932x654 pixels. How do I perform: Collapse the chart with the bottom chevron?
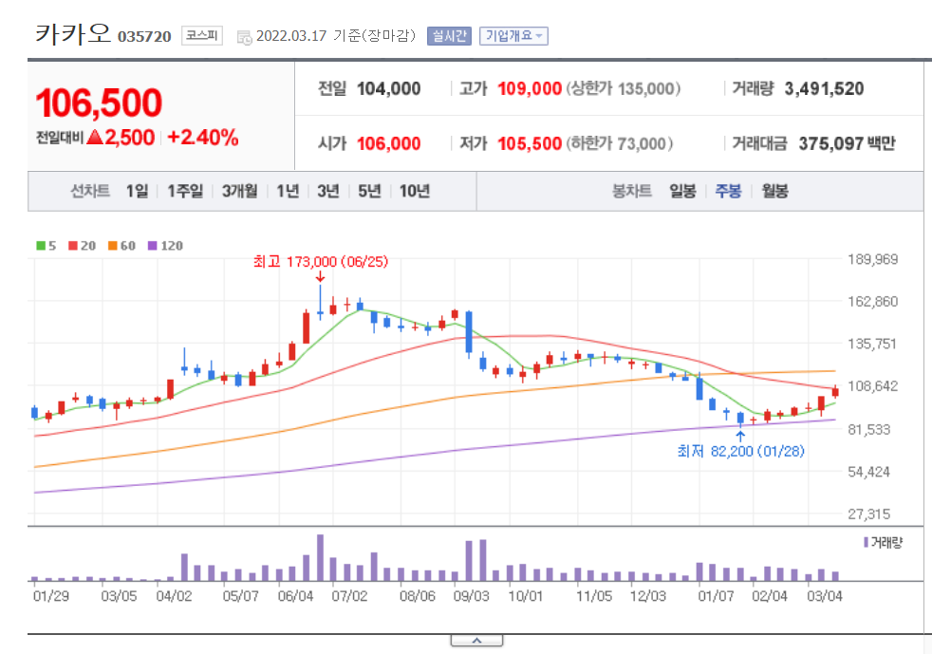pyautogui.click(x=476, y=641)
